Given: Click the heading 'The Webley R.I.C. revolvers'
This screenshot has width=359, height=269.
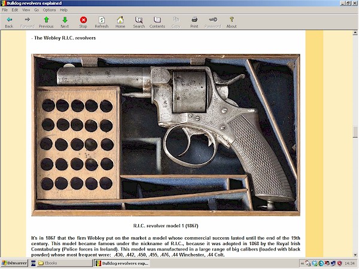Looking at the screenshot, I should coord(65,38).
